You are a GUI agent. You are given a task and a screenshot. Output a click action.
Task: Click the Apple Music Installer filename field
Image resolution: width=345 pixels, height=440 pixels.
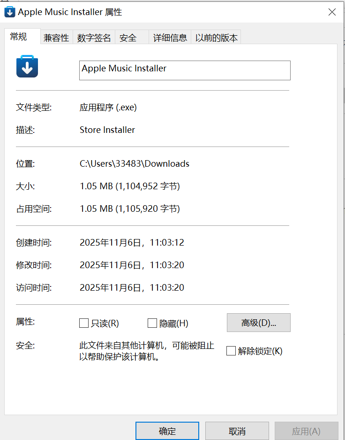point(185,70)
